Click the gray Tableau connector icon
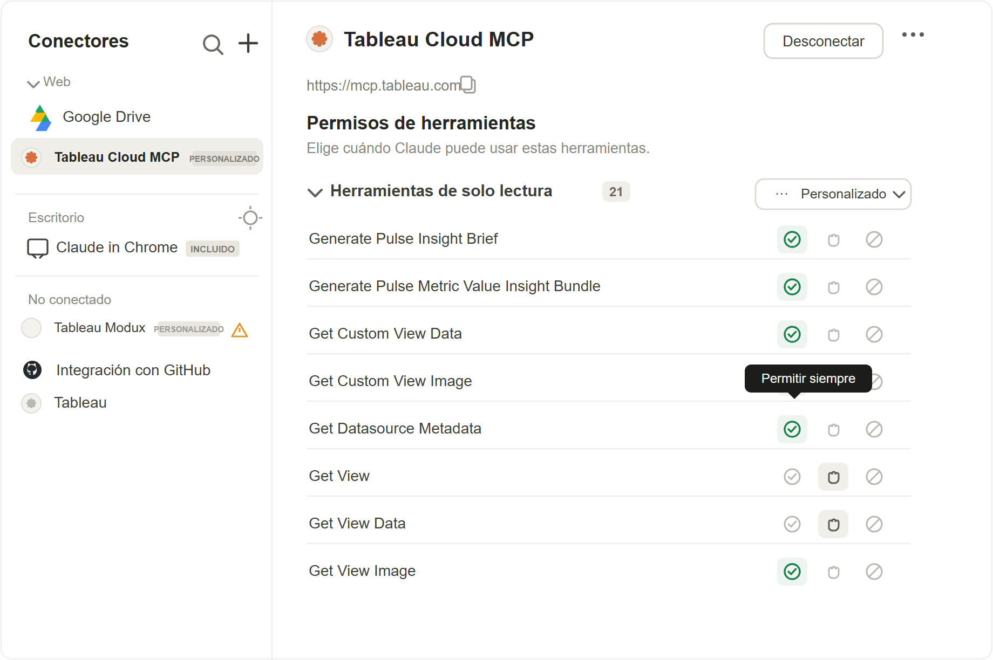Image resolution: width=993 pixels, height=660 pixels. [x=31, y=403]
